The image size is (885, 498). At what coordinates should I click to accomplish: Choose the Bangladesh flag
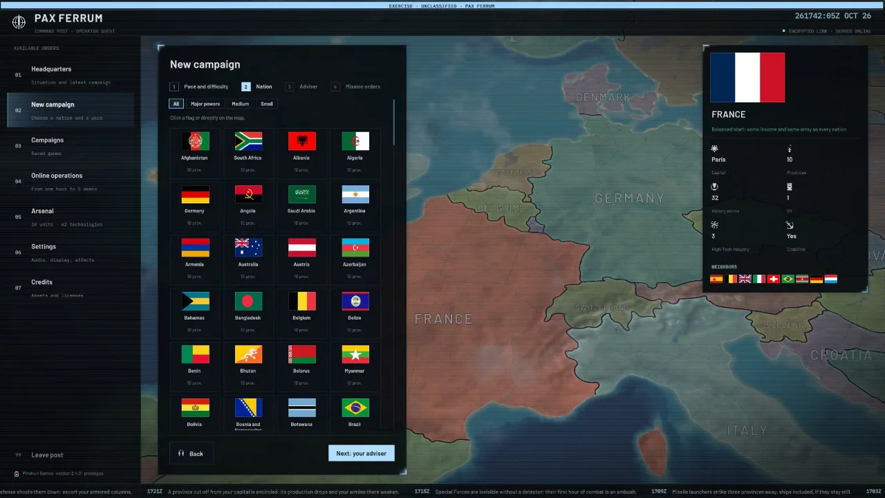(x=248, y=301)
